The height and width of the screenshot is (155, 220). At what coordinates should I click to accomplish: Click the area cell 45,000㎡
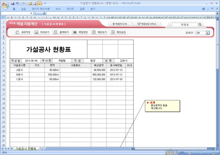pos(52,70)
